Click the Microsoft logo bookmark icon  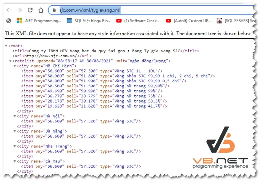19,21
